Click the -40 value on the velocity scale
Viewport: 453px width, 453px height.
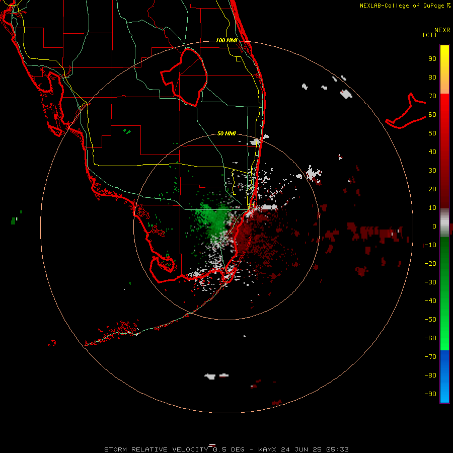click(x=430, y=301)
